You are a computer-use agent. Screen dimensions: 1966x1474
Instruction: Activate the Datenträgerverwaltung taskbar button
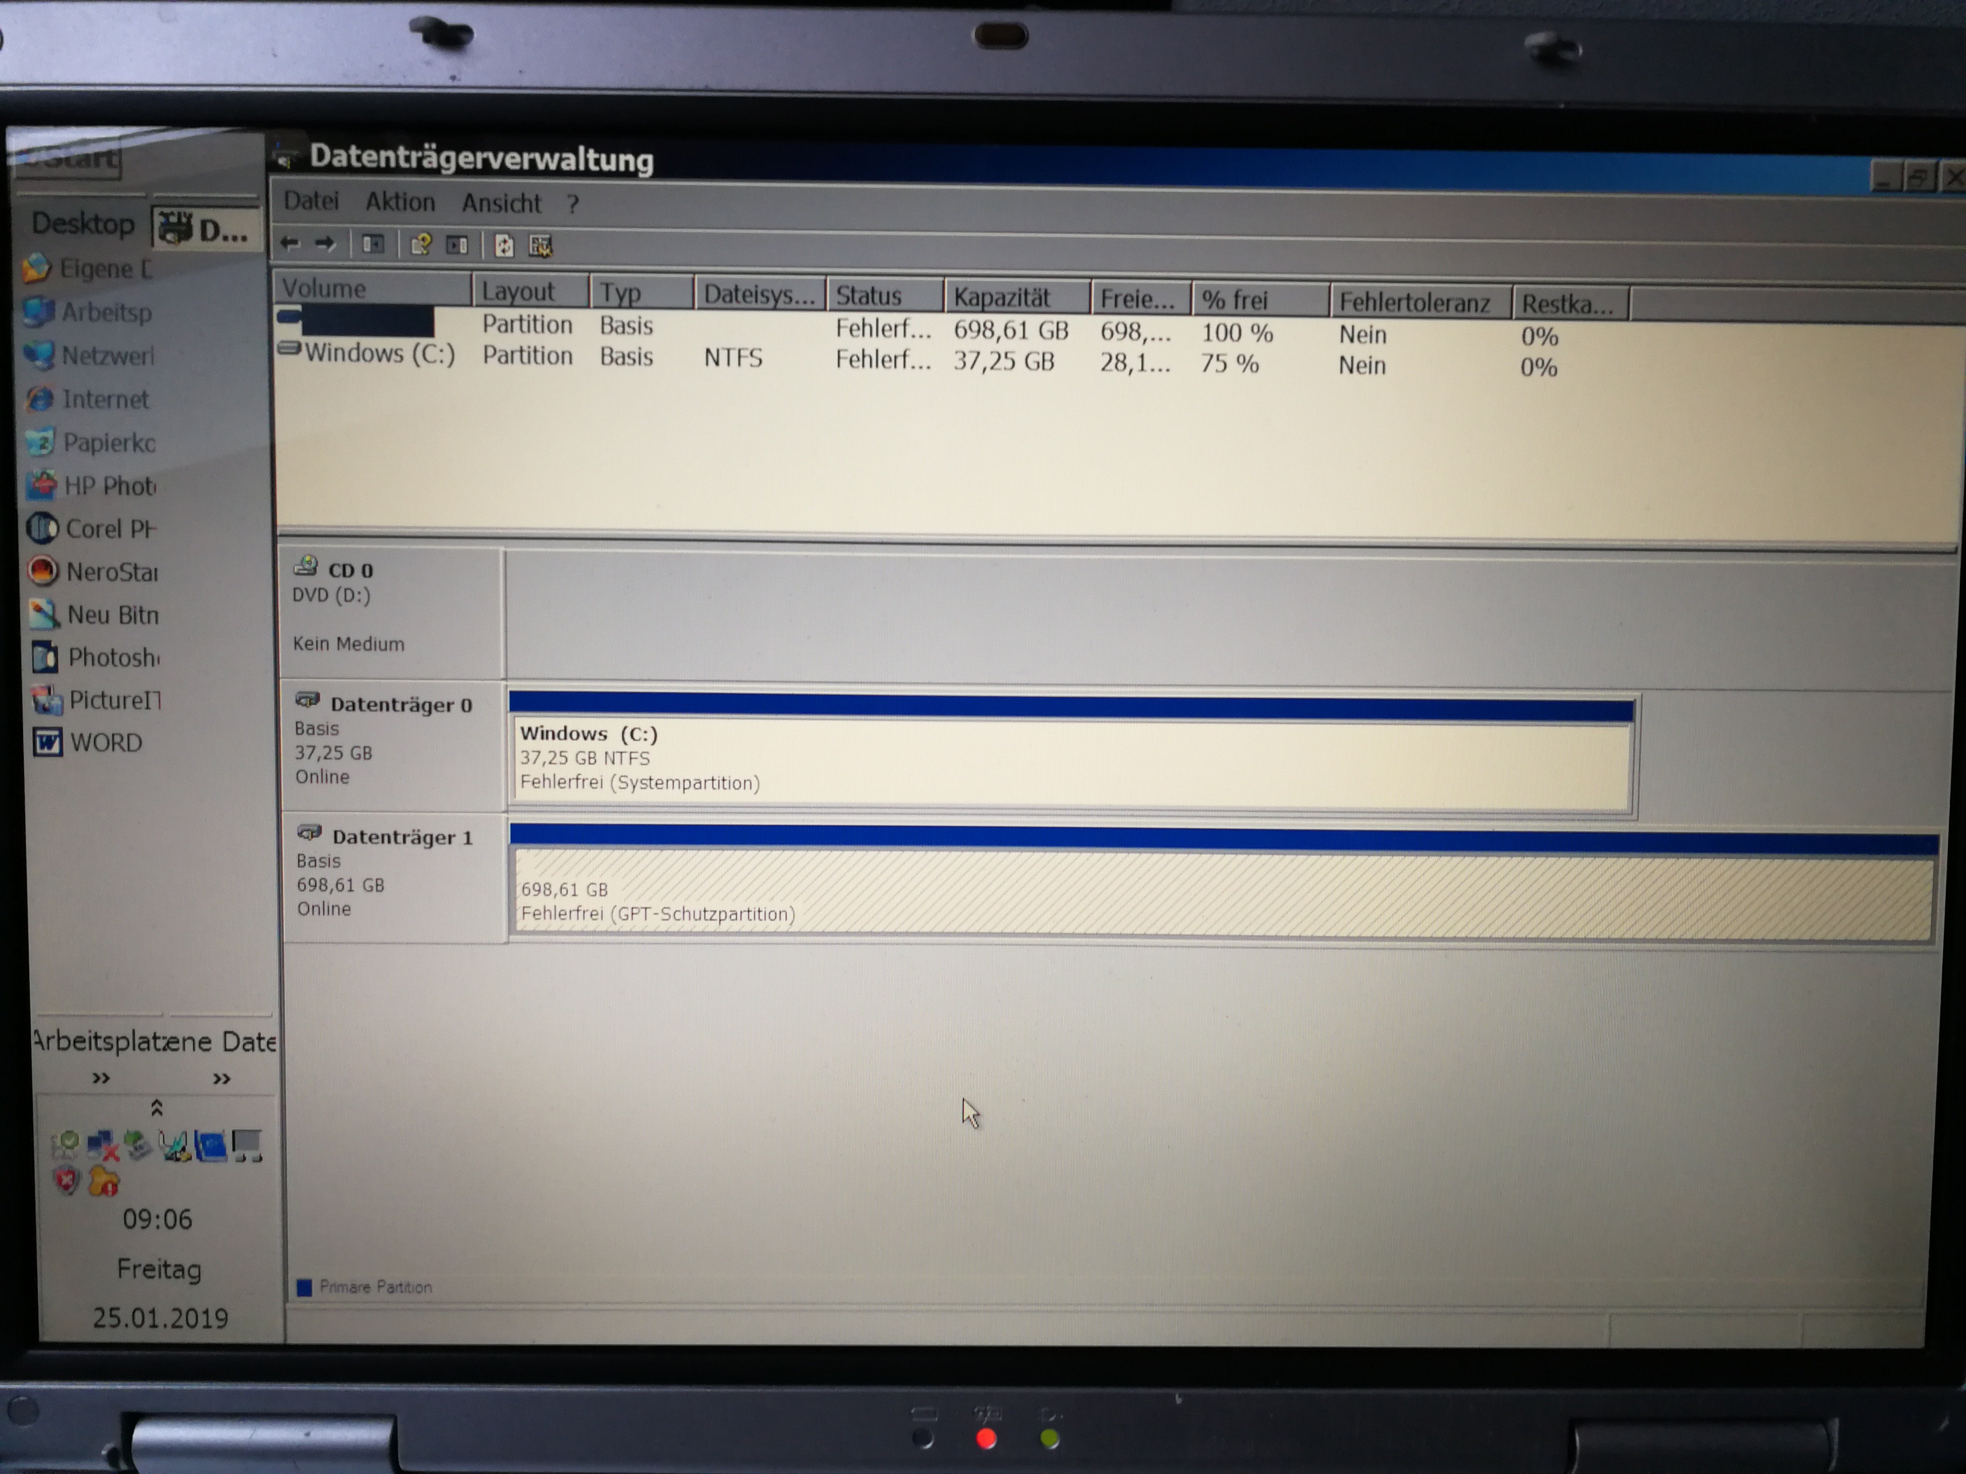pyautogui.click(x=208, y=229)
